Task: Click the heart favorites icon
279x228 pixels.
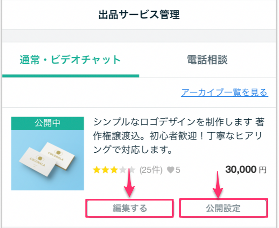Action: tap(171, 170)
